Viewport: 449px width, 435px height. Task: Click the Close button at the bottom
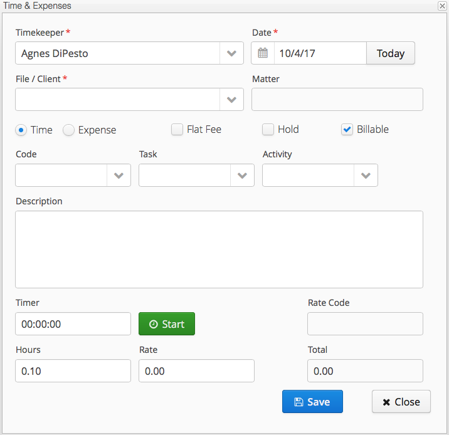click(401, 402)
